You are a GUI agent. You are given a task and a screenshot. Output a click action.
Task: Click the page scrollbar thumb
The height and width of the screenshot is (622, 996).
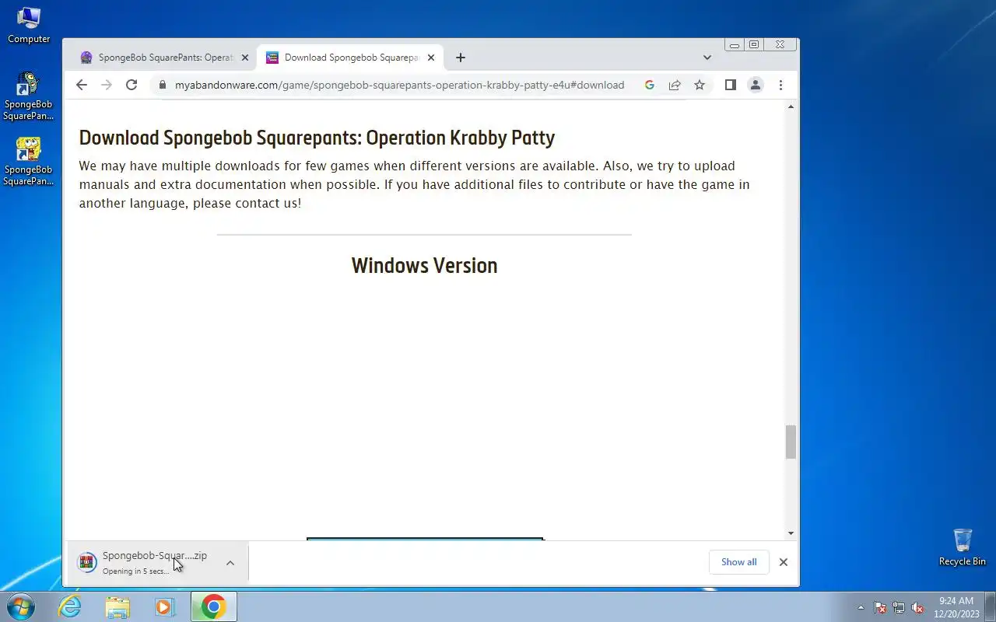coord(791,442)
